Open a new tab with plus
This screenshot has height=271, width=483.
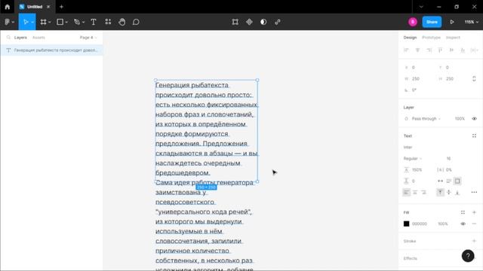pyautogui.click(x=61, y=7)
